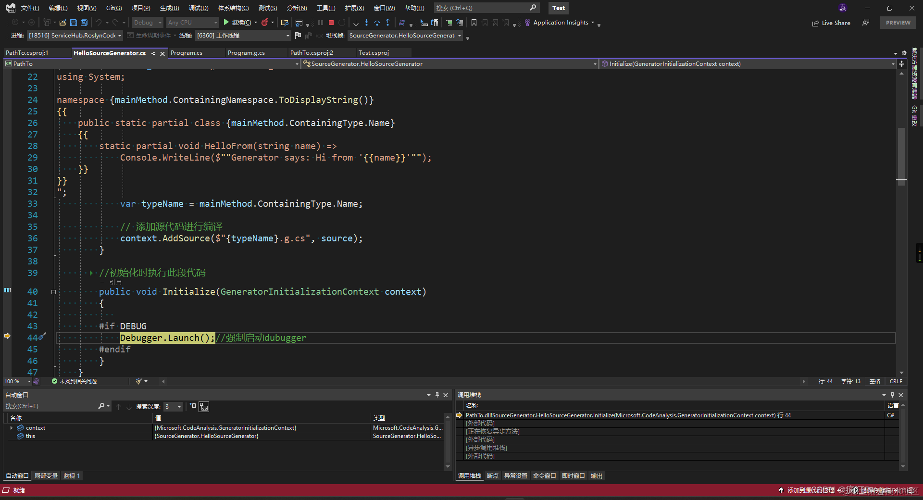Image resolution: width=923 pixels, height=500 pixels.
Task: Click the Step Over curved arrow icon
Action: [377, 23]
